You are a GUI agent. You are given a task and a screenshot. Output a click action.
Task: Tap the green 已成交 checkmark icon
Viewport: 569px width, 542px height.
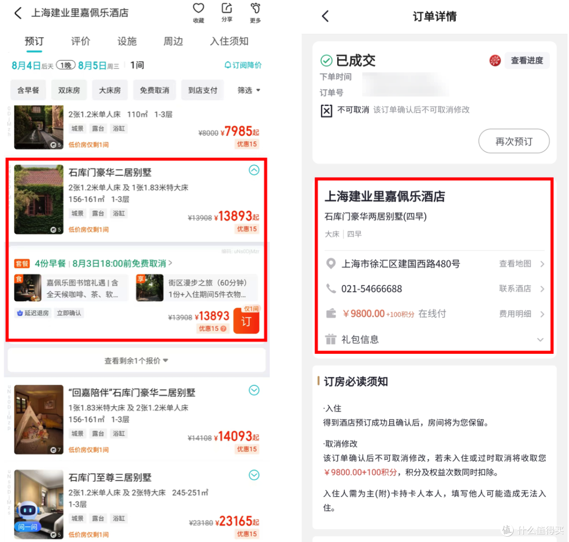(x=326, y=61)
